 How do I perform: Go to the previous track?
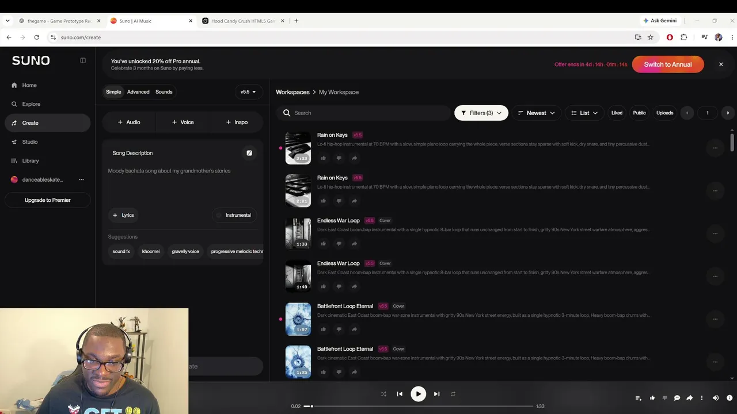click(400, 394)
